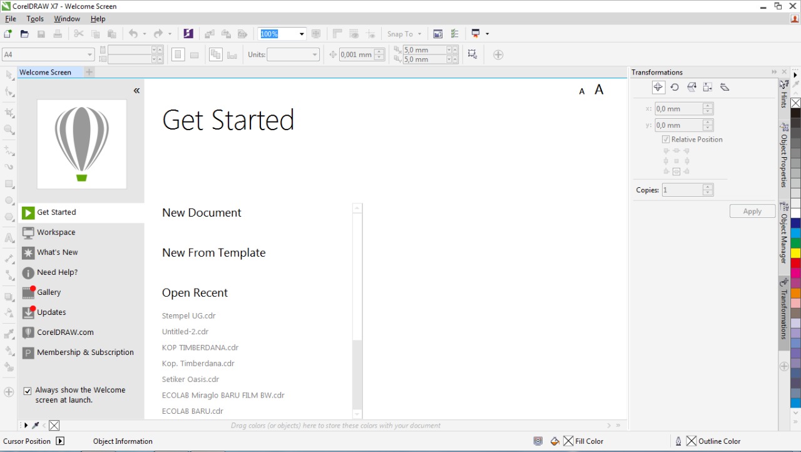The height and width of the screenshot is (452, 801).
Task: Click the Apply button in Transformations
Action: 752,212
